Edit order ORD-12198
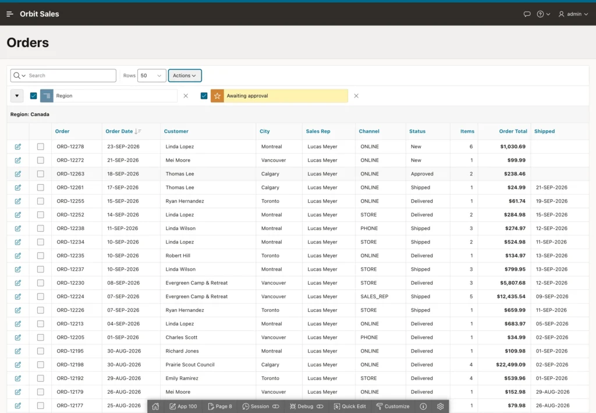The width and height of the screenshot is (596, 413). (x=18, y=365)
